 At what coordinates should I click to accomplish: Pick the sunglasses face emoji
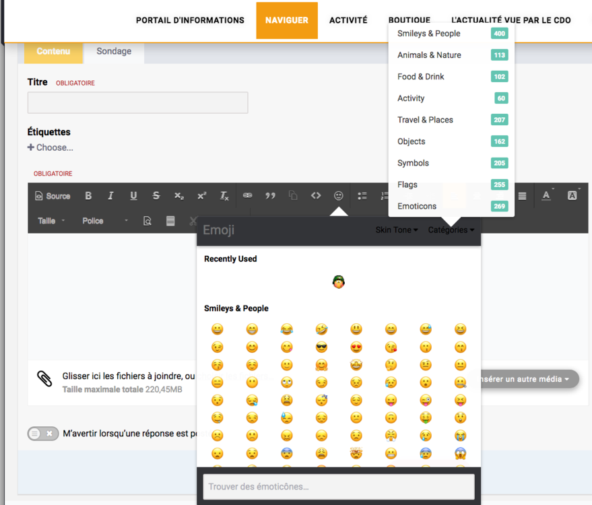coord(321,347)
